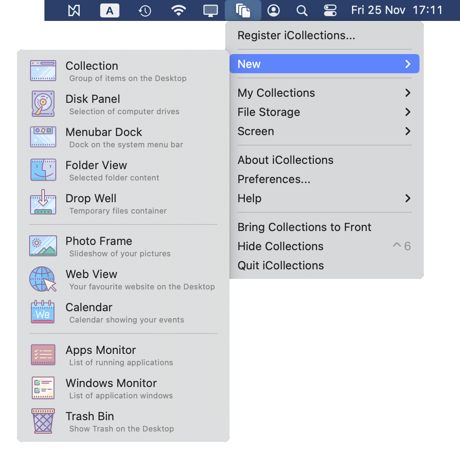Open the Wi-Fi menu bar icon
460x462 pixels.
click(179, 10)
